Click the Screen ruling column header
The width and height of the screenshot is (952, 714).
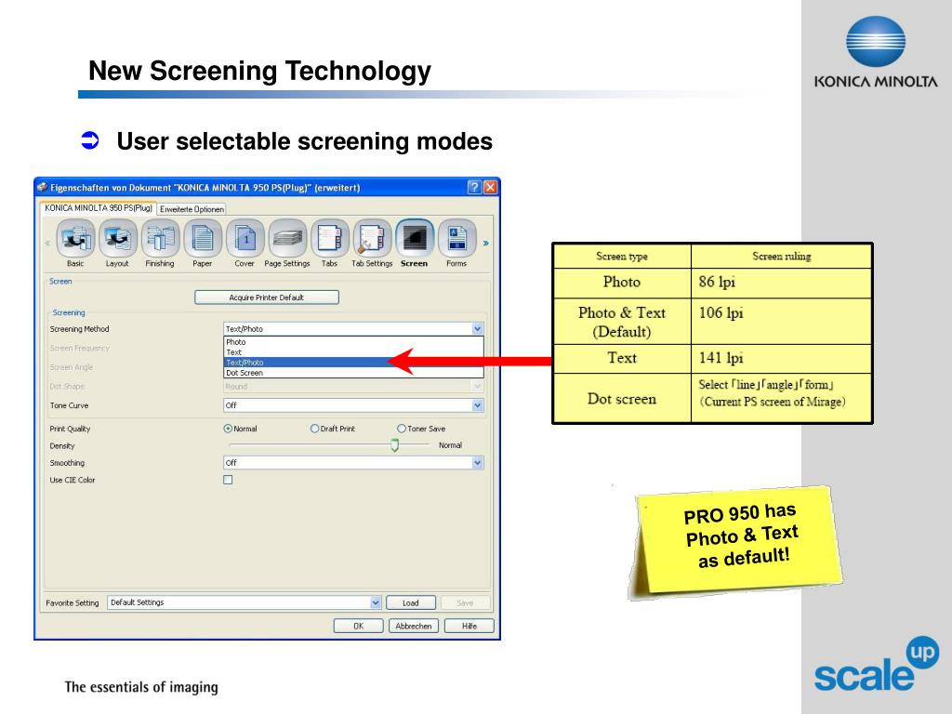(781, 257)
